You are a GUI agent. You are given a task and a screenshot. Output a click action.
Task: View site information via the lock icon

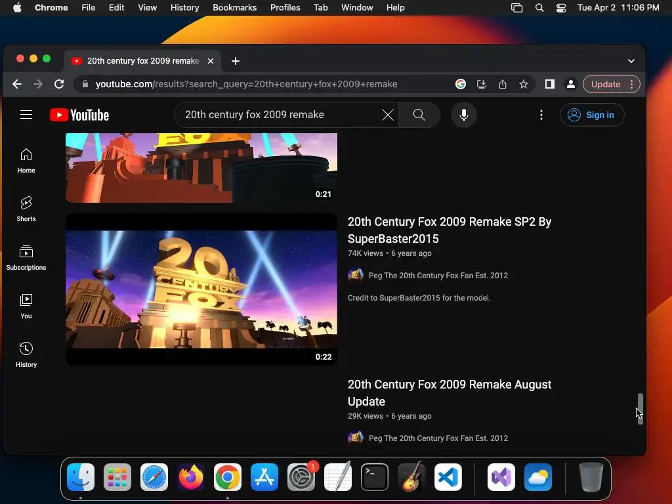(x=85, y=84)
